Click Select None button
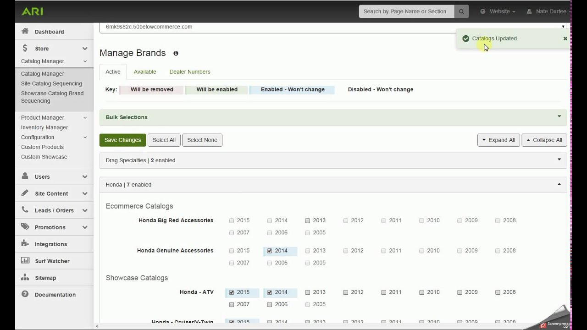 (202, 140)
